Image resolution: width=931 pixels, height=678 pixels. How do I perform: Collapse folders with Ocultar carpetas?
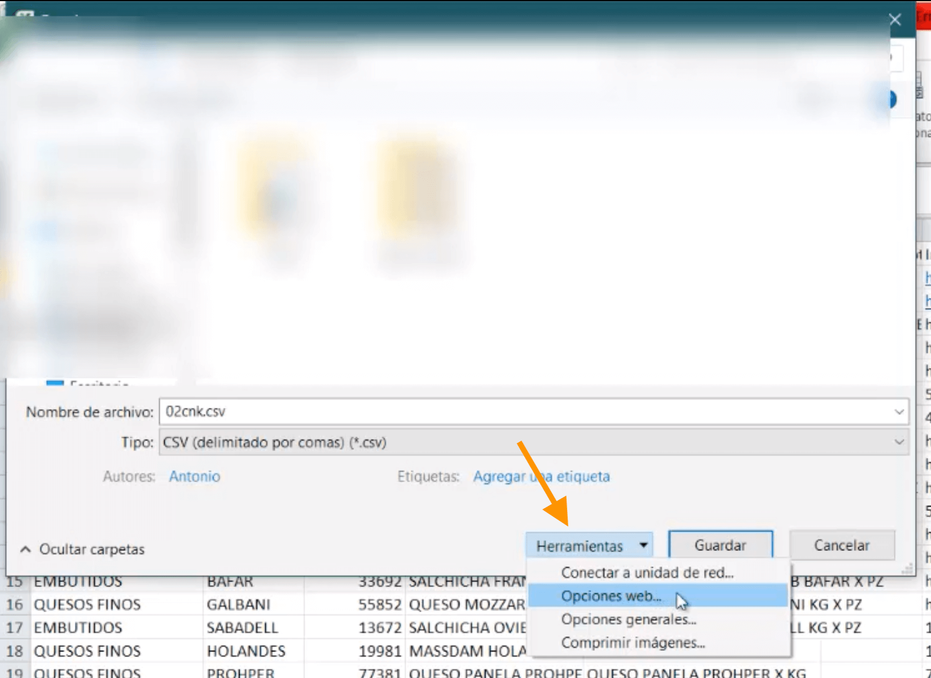(x=82, y=549)
